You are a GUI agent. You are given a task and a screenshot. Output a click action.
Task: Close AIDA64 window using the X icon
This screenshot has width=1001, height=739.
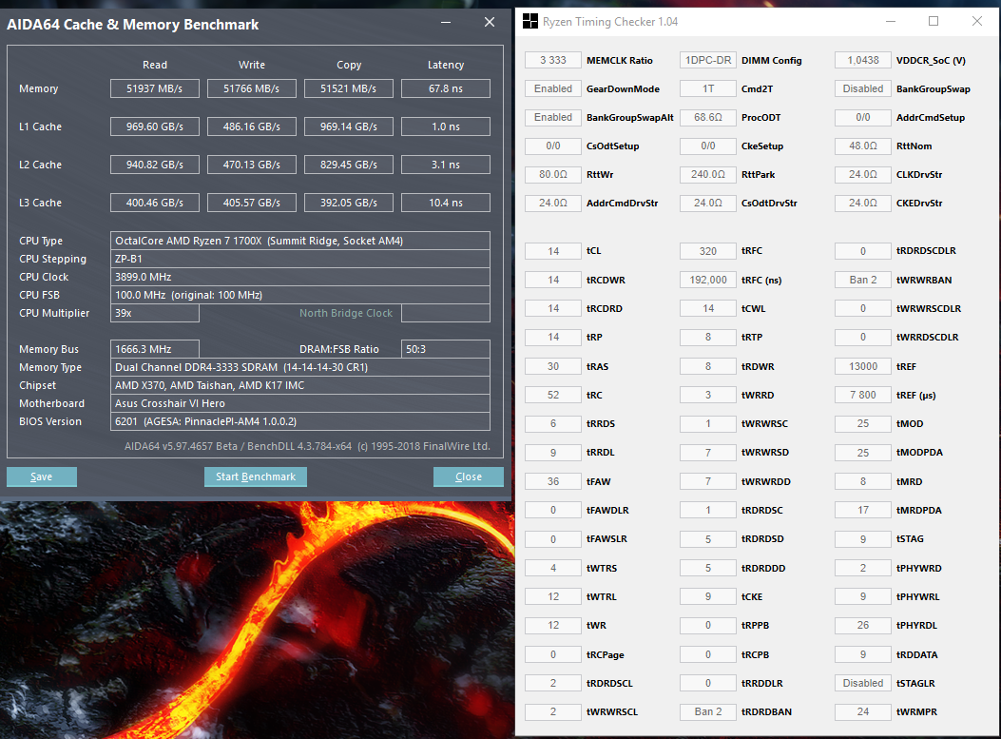490,23
